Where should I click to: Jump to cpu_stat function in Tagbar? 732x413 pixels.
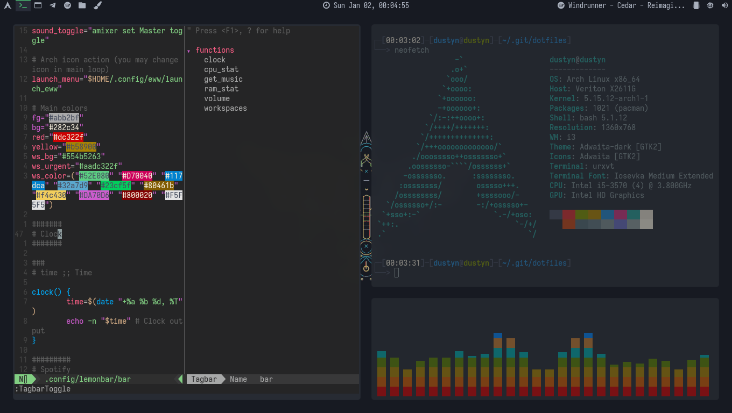point(221,69)
